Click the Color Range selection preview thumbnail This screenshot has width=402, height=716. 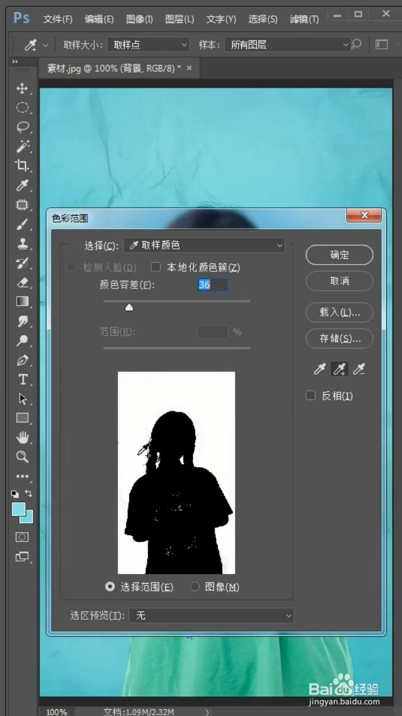176,473
